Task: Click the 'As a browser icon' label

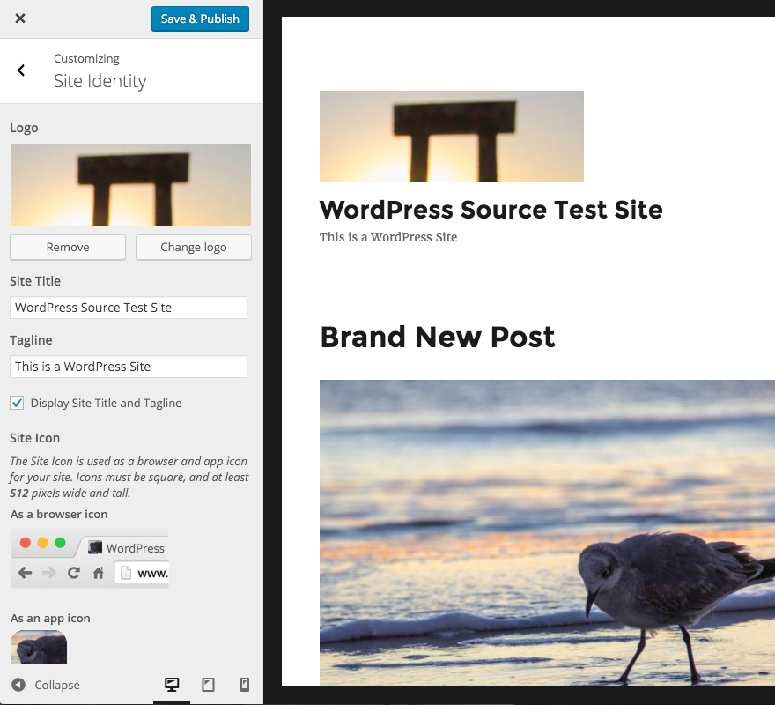Action: point(59,515)
